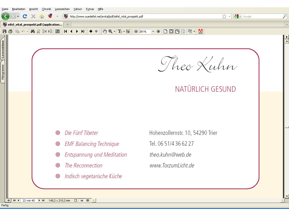Toggle continuous page layout in status bar
Image resolution: width=289 pixels, height=209 pixels.
[x=82, y=200]
